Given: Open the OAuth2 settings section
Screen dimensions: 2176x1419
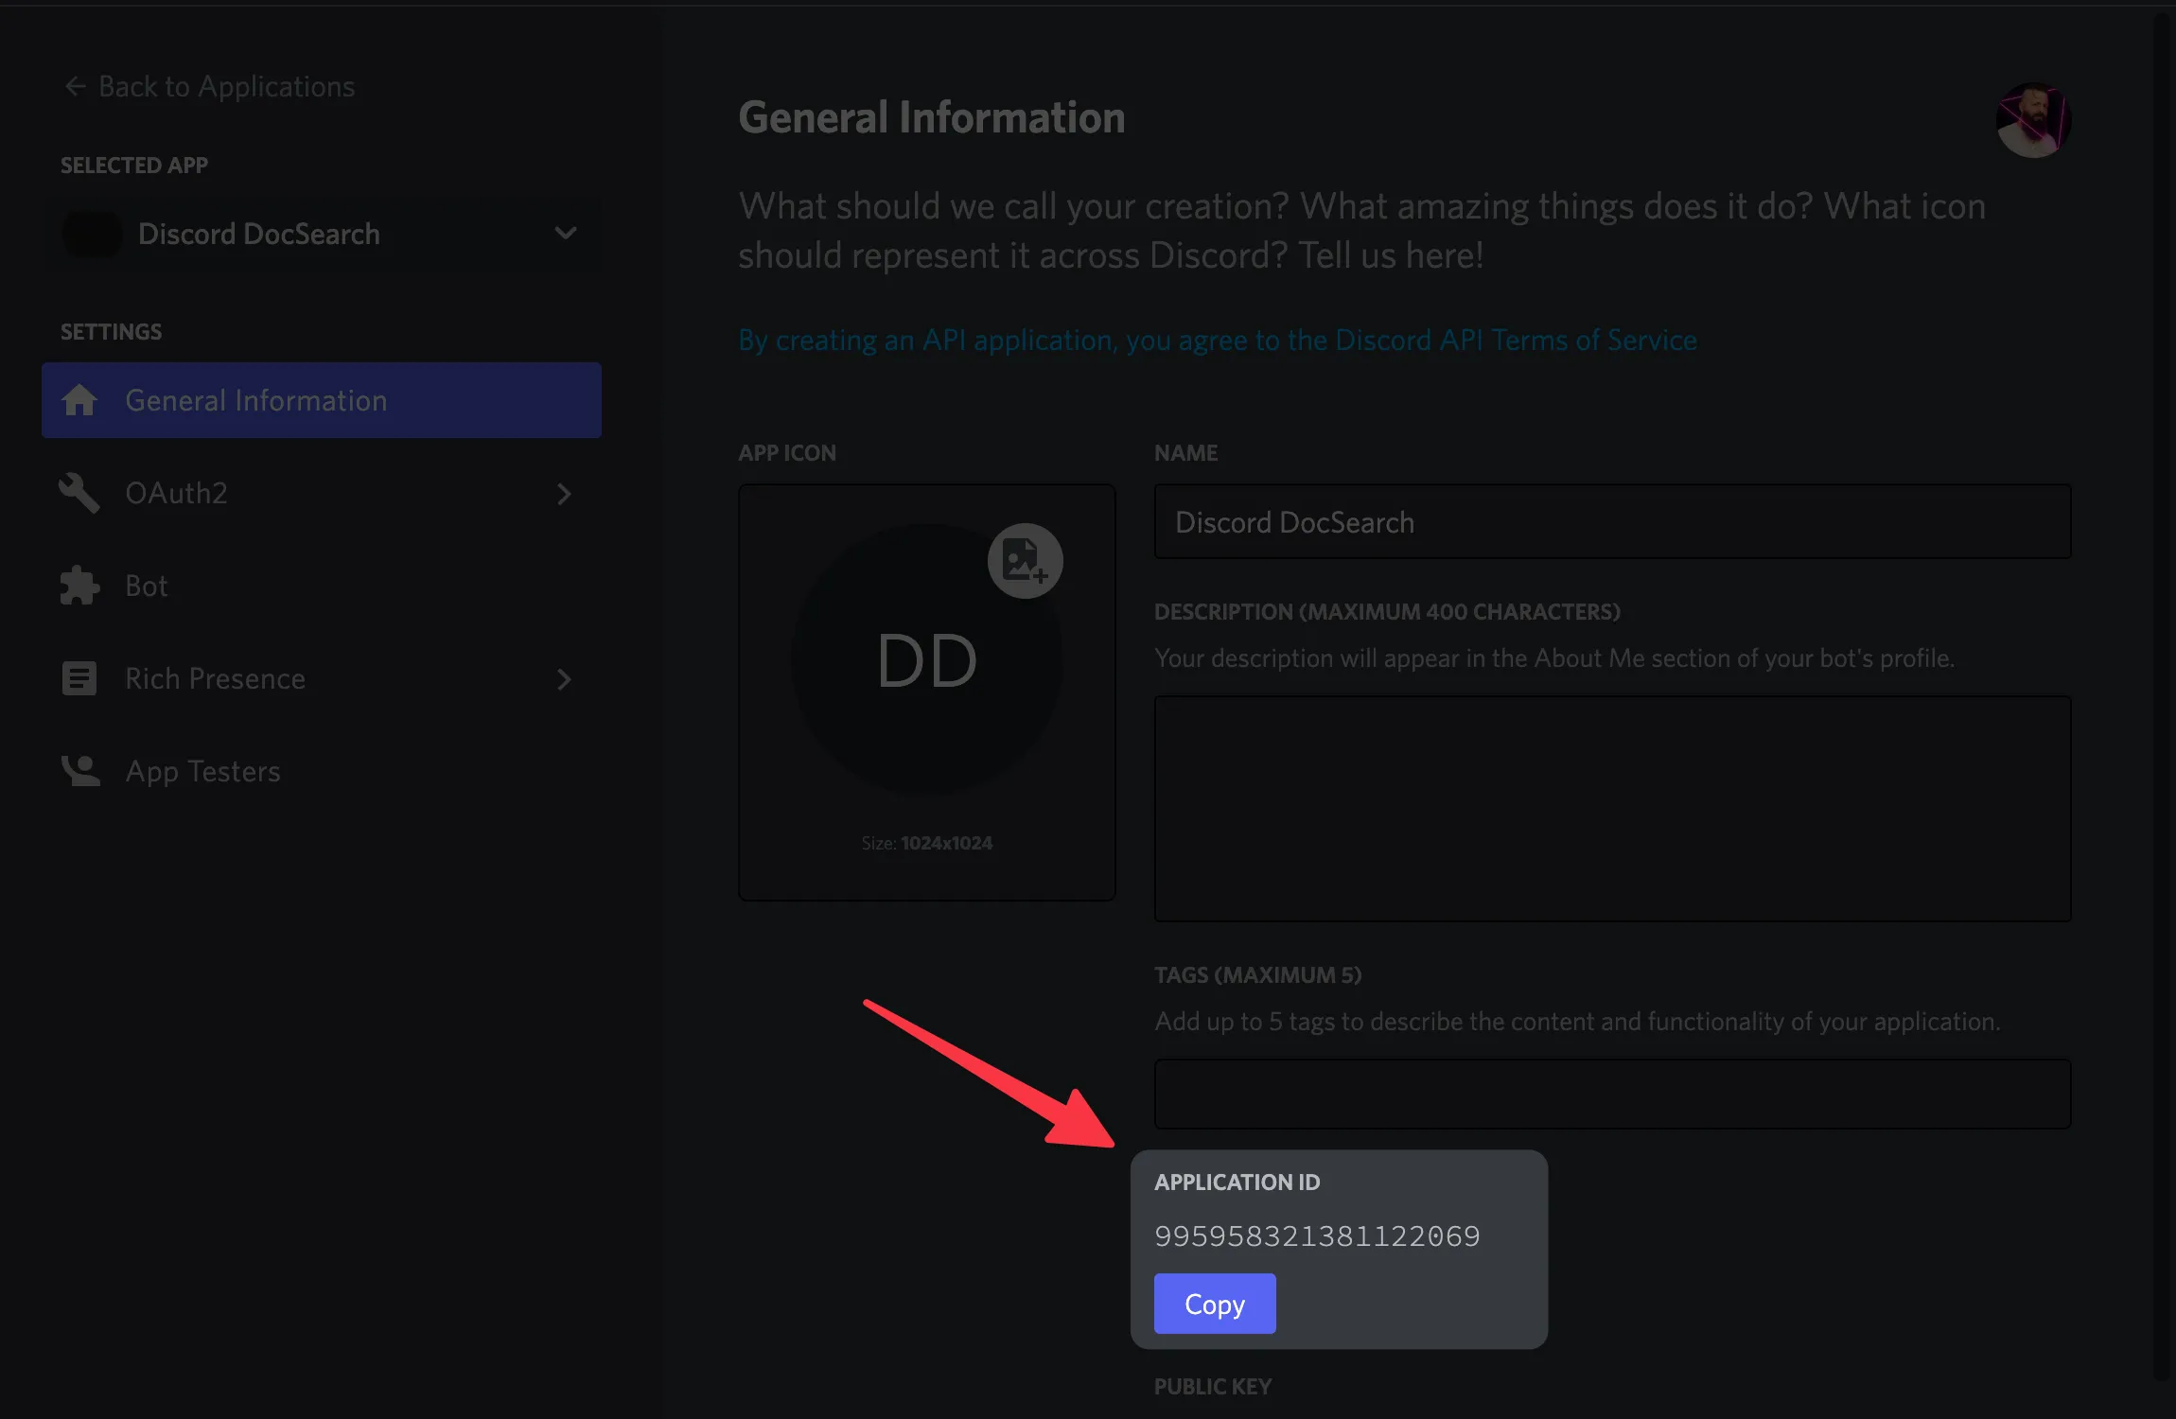Looking at the screenshot, I should (x=322, y=493).
